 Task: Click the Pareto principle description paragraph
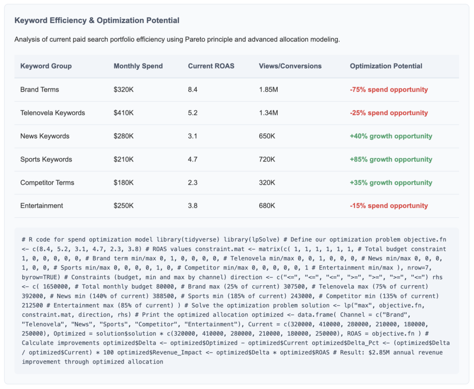tap(177, 39)
